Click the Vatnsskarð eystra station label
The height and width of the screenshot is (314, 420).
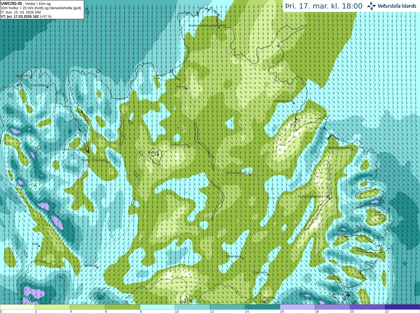point(341,148)
